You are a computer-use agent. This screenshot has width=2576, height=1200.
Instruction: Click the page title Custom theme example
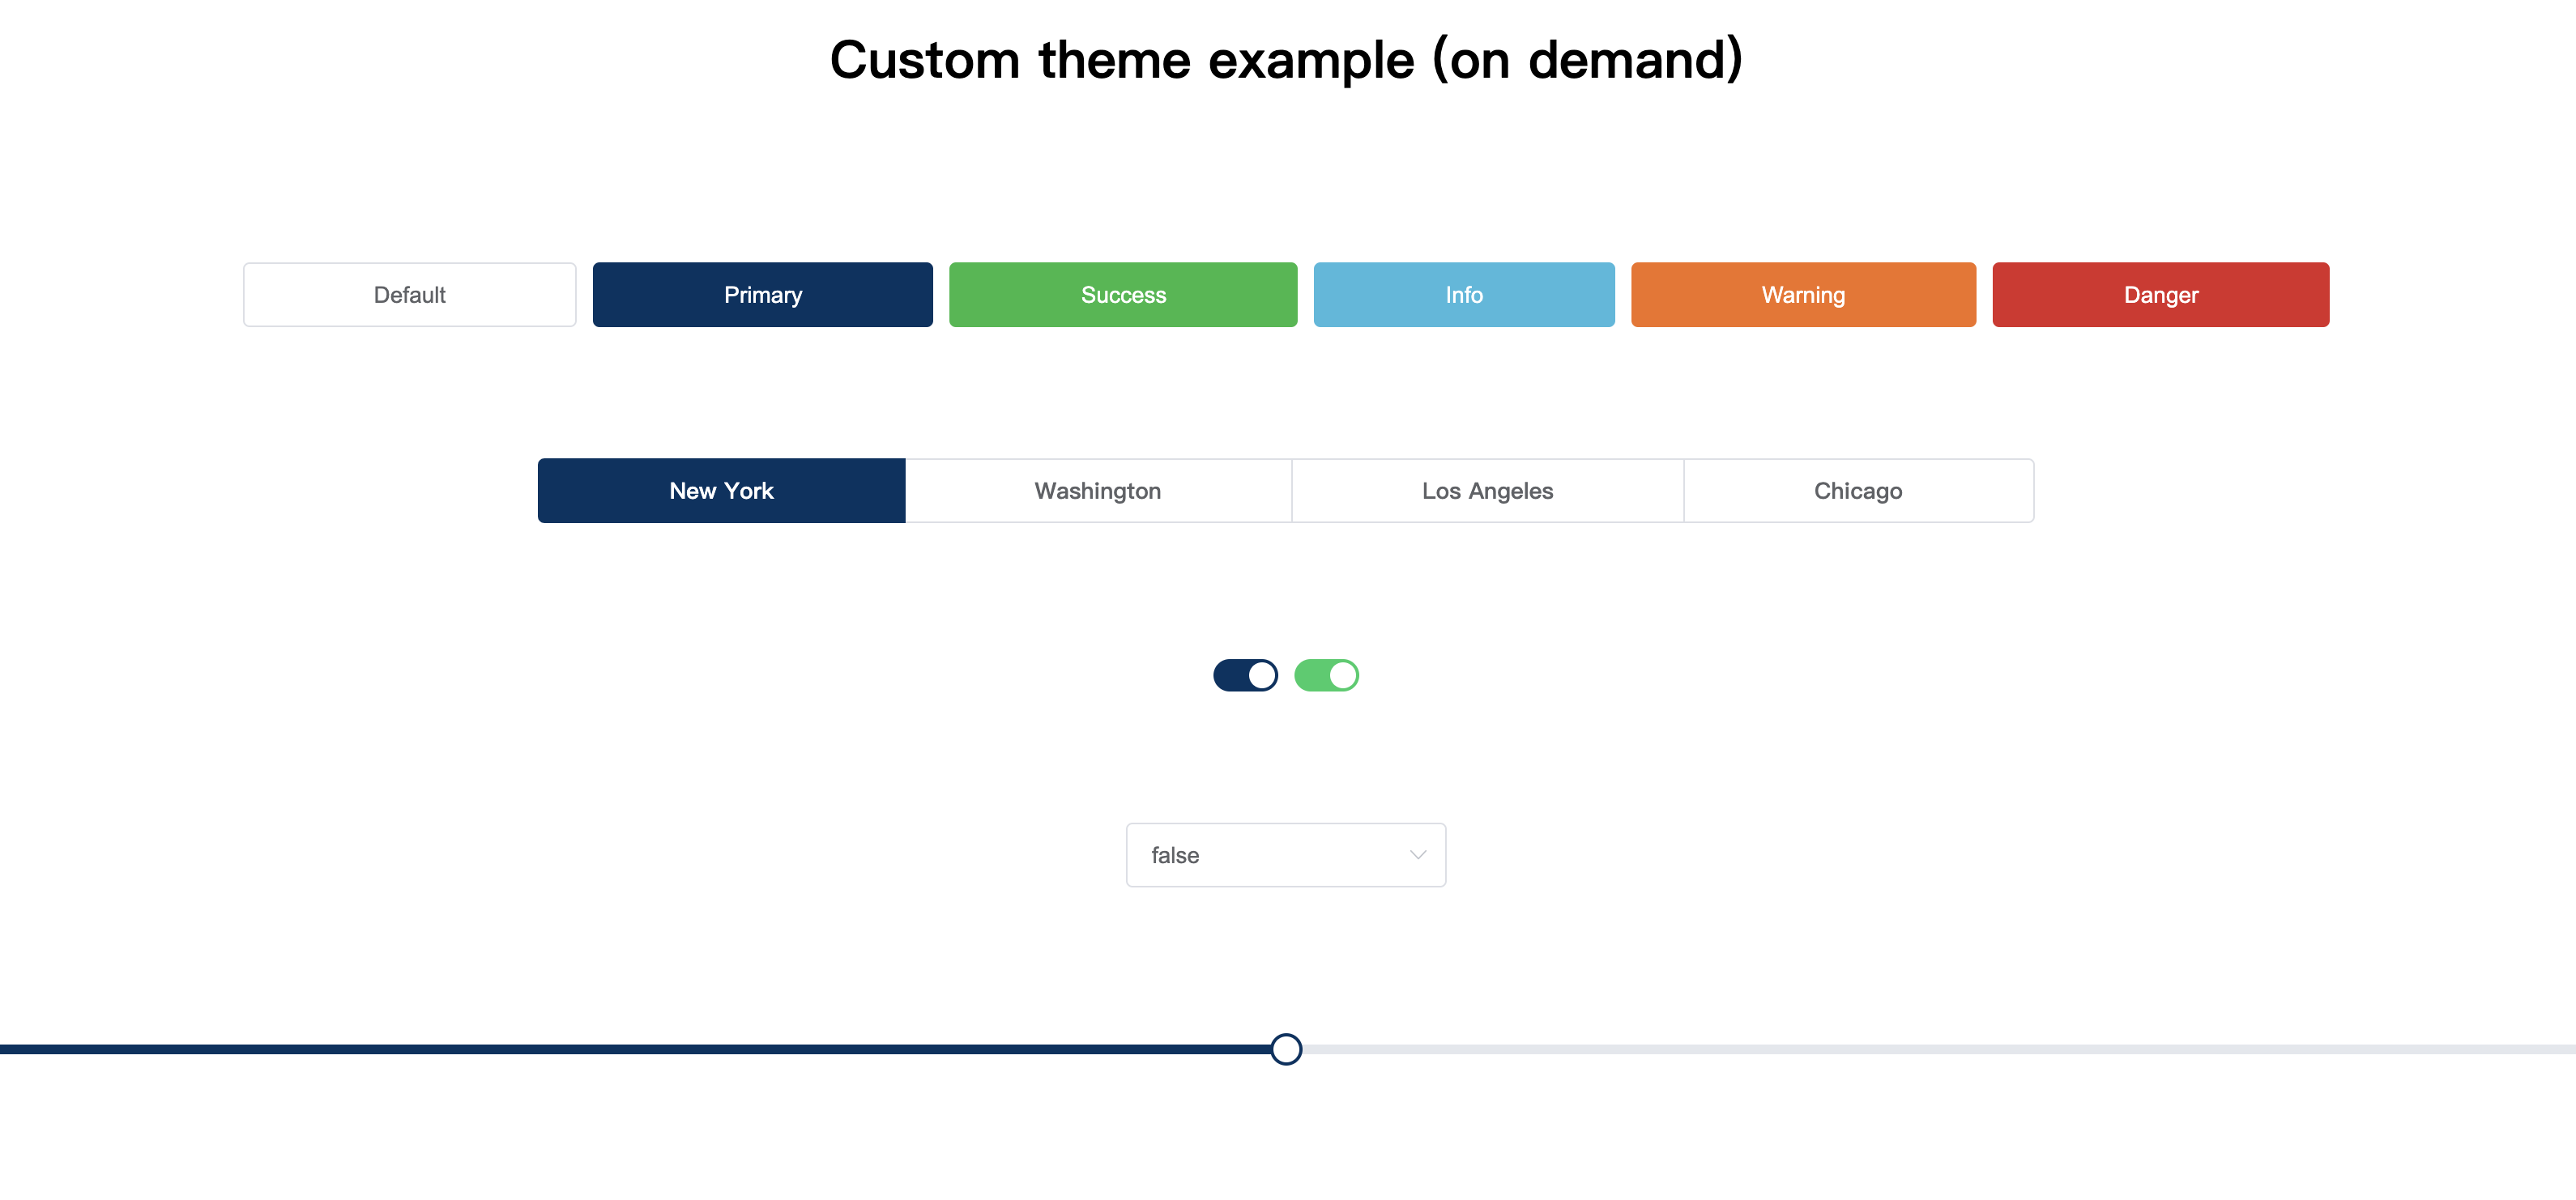point(1286,59)
